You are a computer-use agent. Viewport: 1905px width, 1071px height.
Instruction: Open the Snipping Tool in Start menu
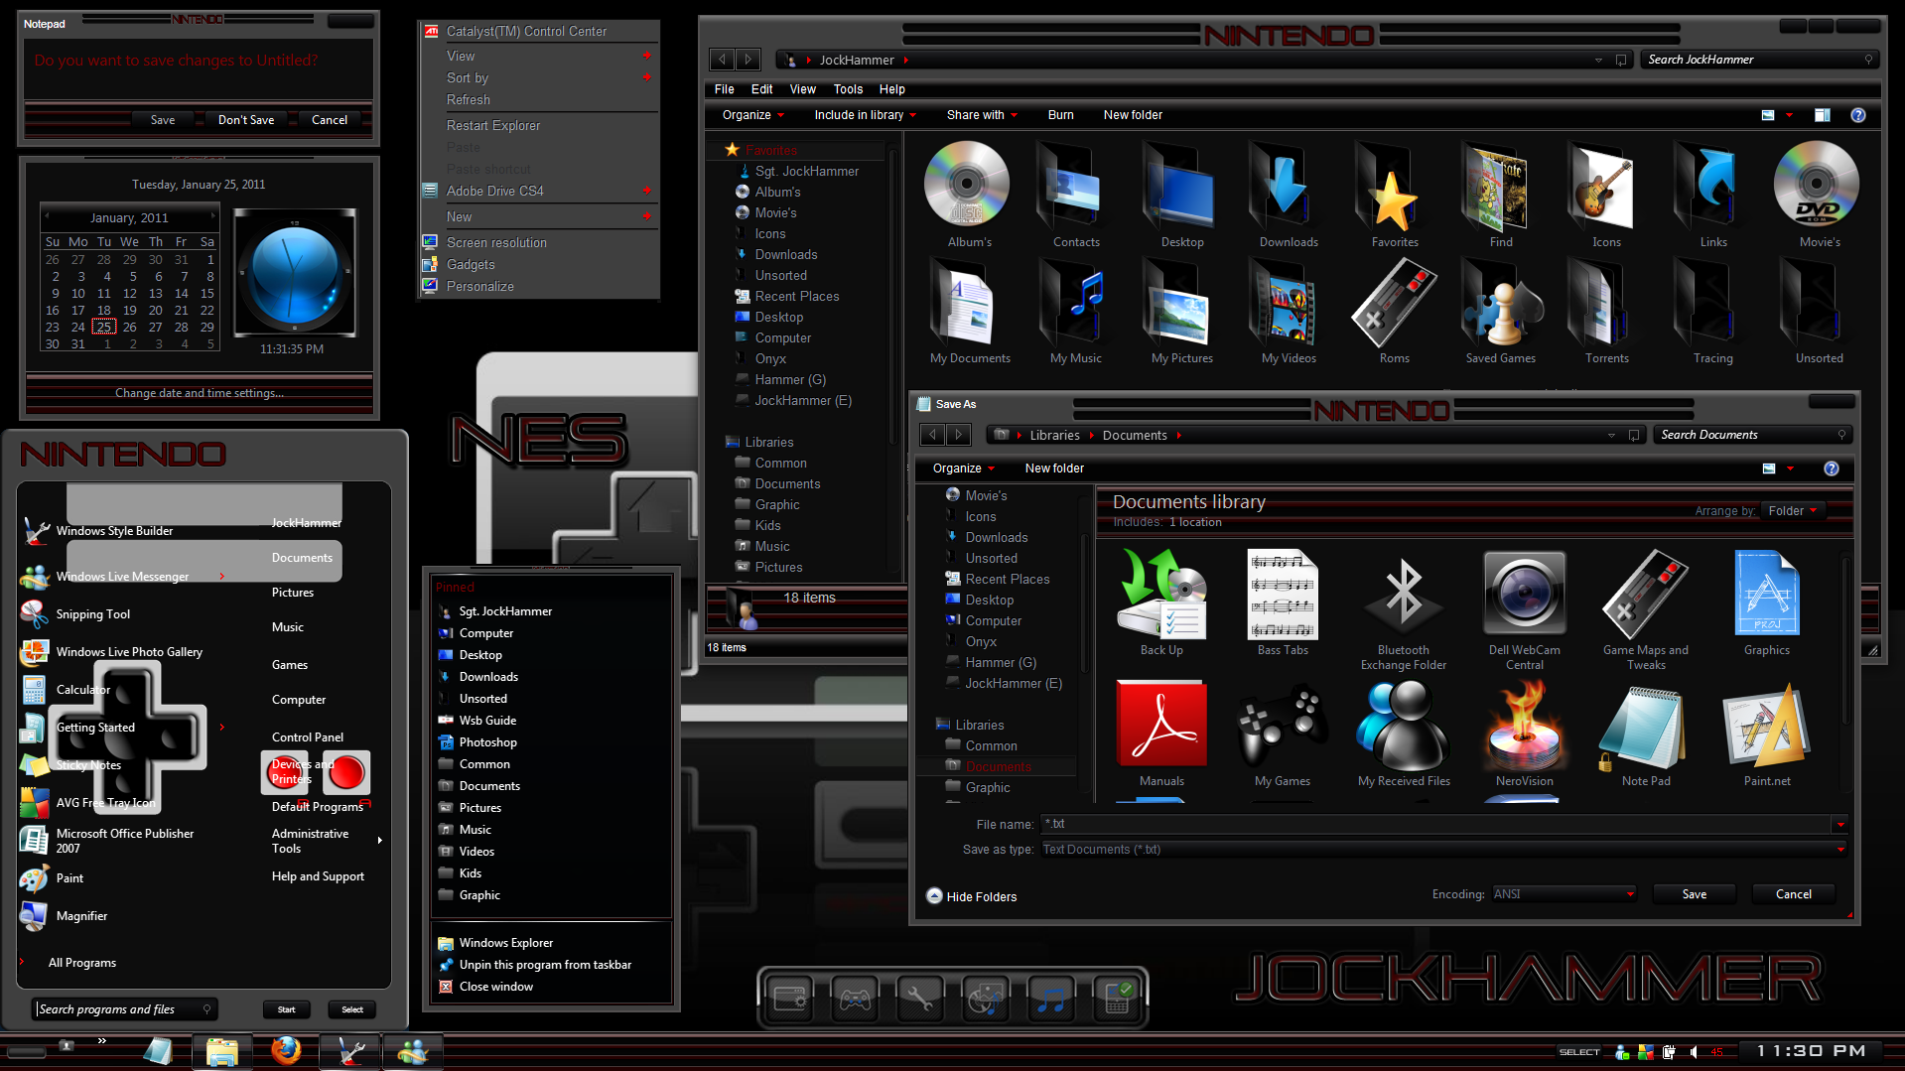coord(93,614)
